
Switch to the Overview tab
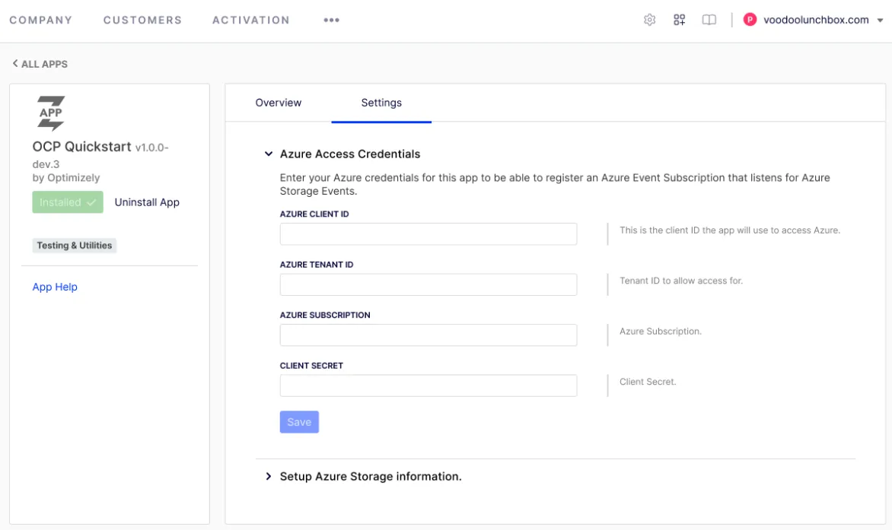click(279, 103)
